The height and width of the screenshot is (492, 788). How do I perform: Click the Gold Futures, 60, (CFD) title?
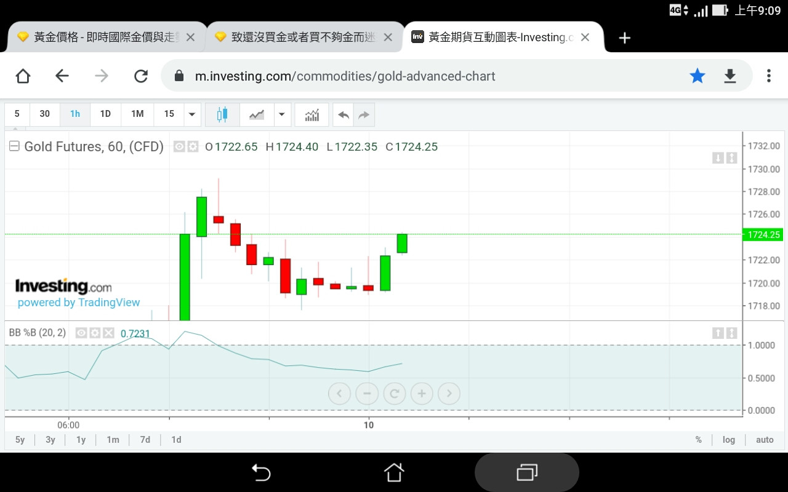coord(94,146)
